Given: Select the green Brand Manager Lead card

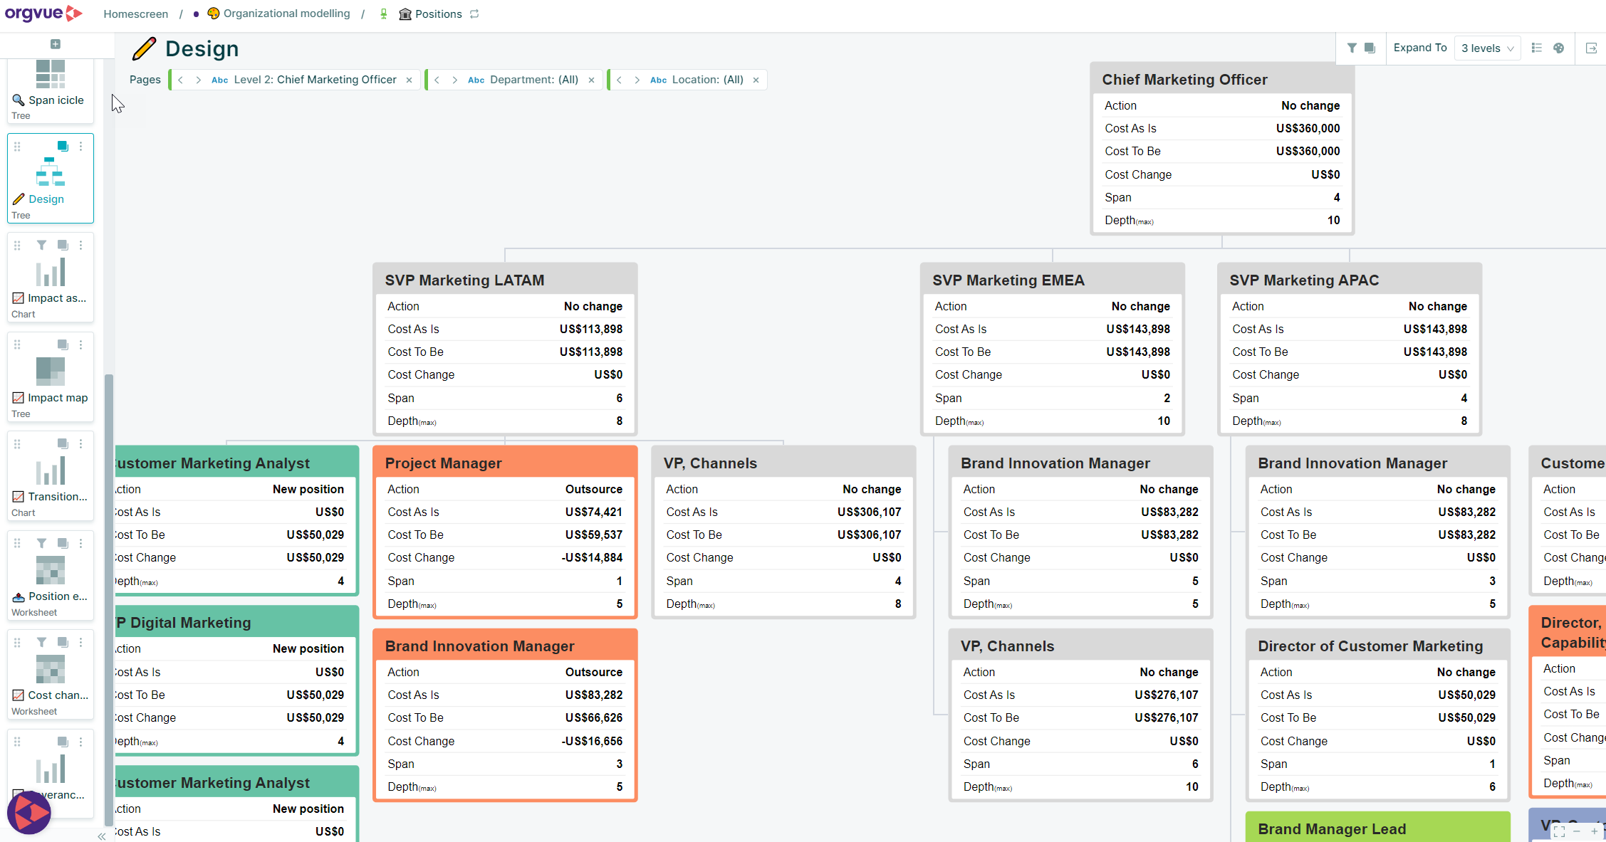Looking at the screenshot, I should coord(1377,828).
